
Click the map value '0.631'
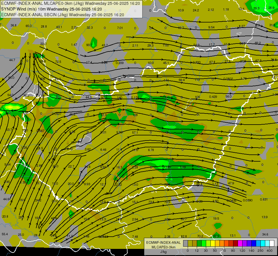pos(264,199)
